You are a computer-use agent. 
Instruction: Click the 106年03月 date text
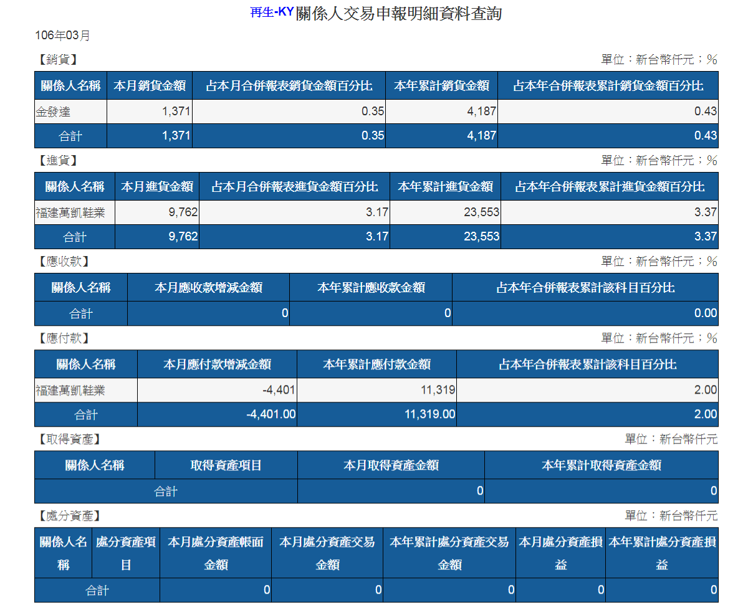[62, 36]
